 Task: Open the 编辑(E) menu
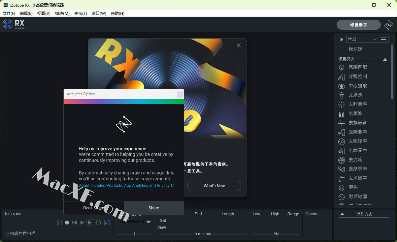[26, 14]
